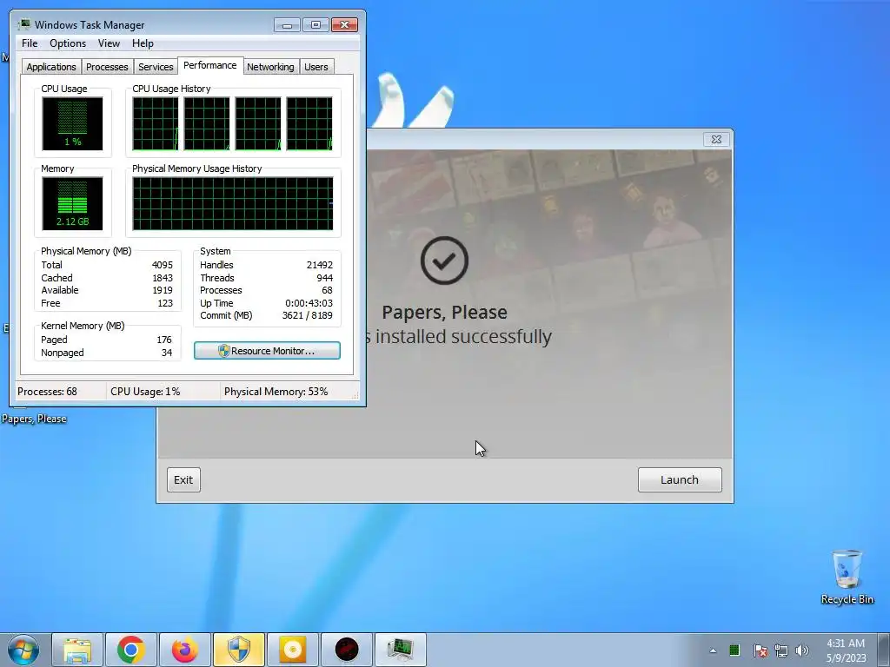The width and height of the screenshot is (890, 667).
Task: Click the Task Manager title bar icon
Action: 24,24
